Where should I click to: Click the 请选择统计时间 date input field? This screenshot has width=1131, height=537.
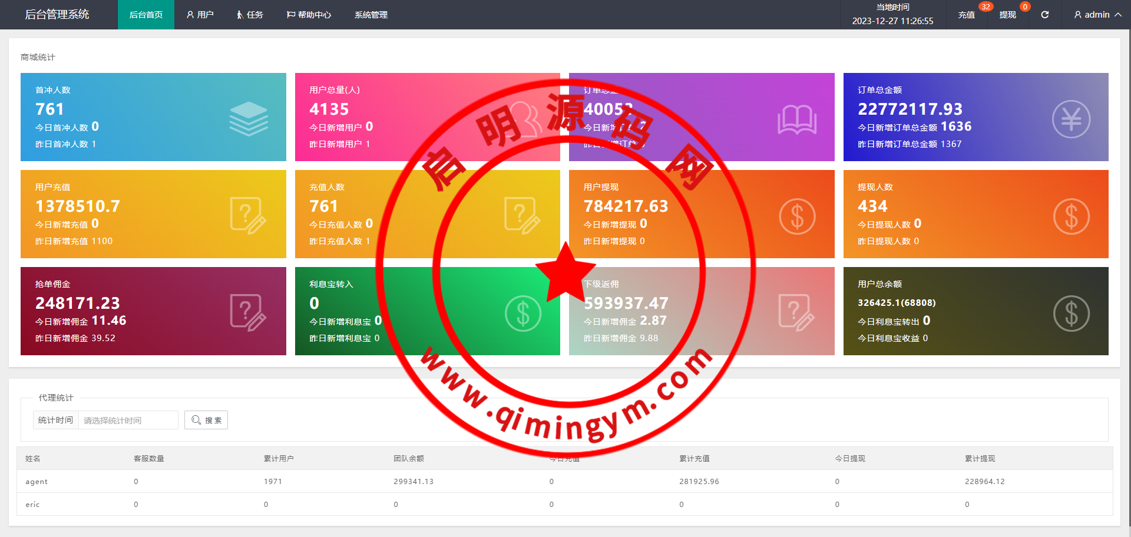tap(128, 420)
